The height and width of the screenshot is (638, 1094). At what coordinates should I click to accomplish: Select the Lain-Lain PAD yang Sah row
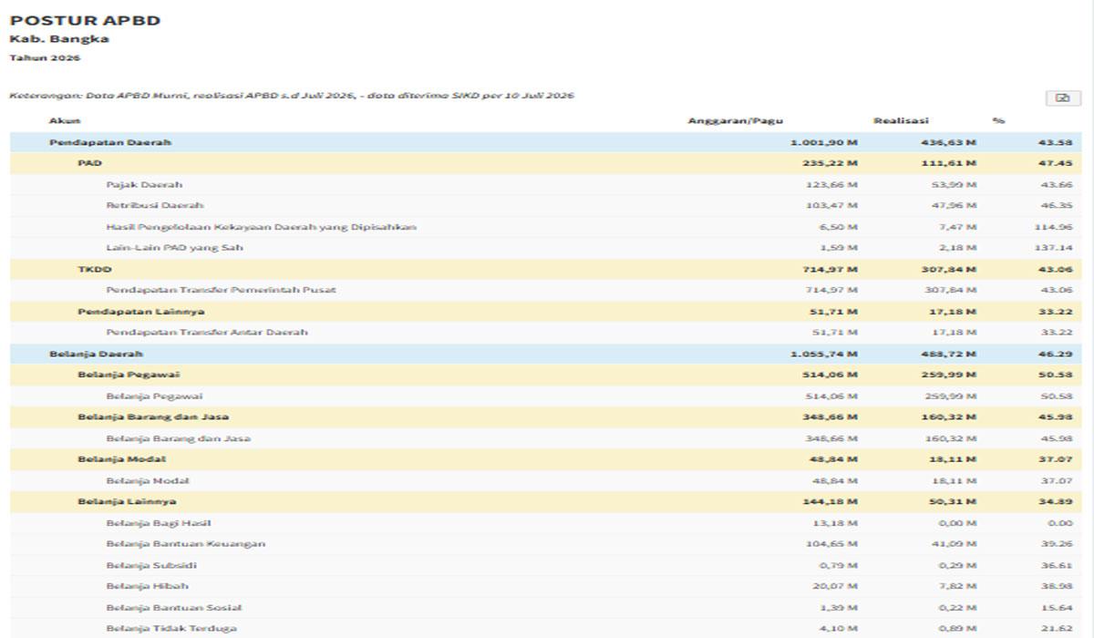point(546,248)
